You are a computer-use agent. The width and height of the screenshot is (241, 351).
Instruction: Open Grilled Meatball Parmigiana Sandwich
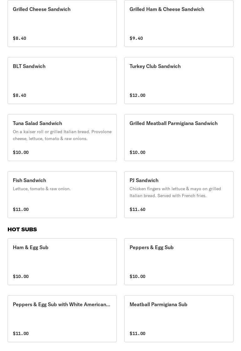[179, 138]
